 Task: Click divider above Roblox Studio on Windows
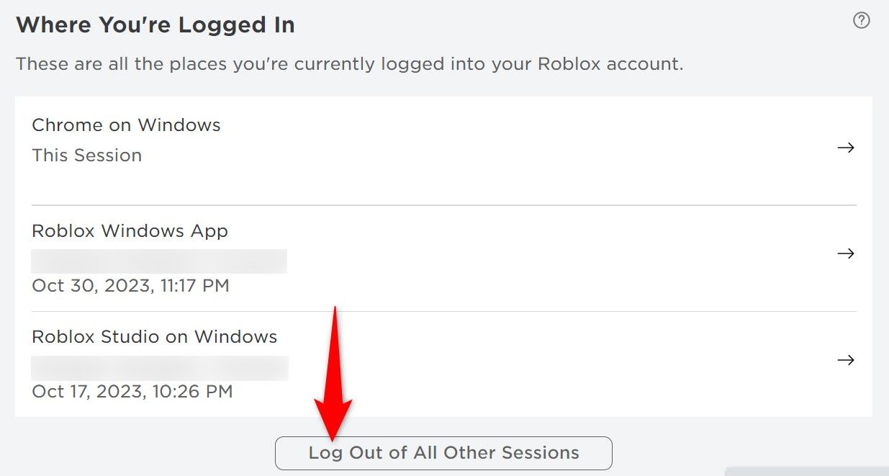pos(443,311)
